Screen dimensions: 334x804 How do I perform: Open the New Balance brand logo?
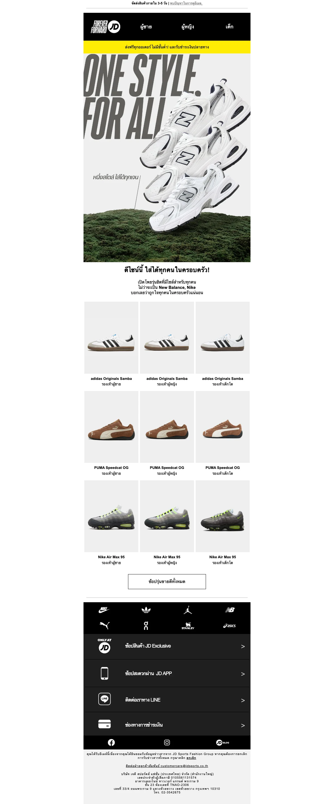pyautogui.click(x=230, y=610)
